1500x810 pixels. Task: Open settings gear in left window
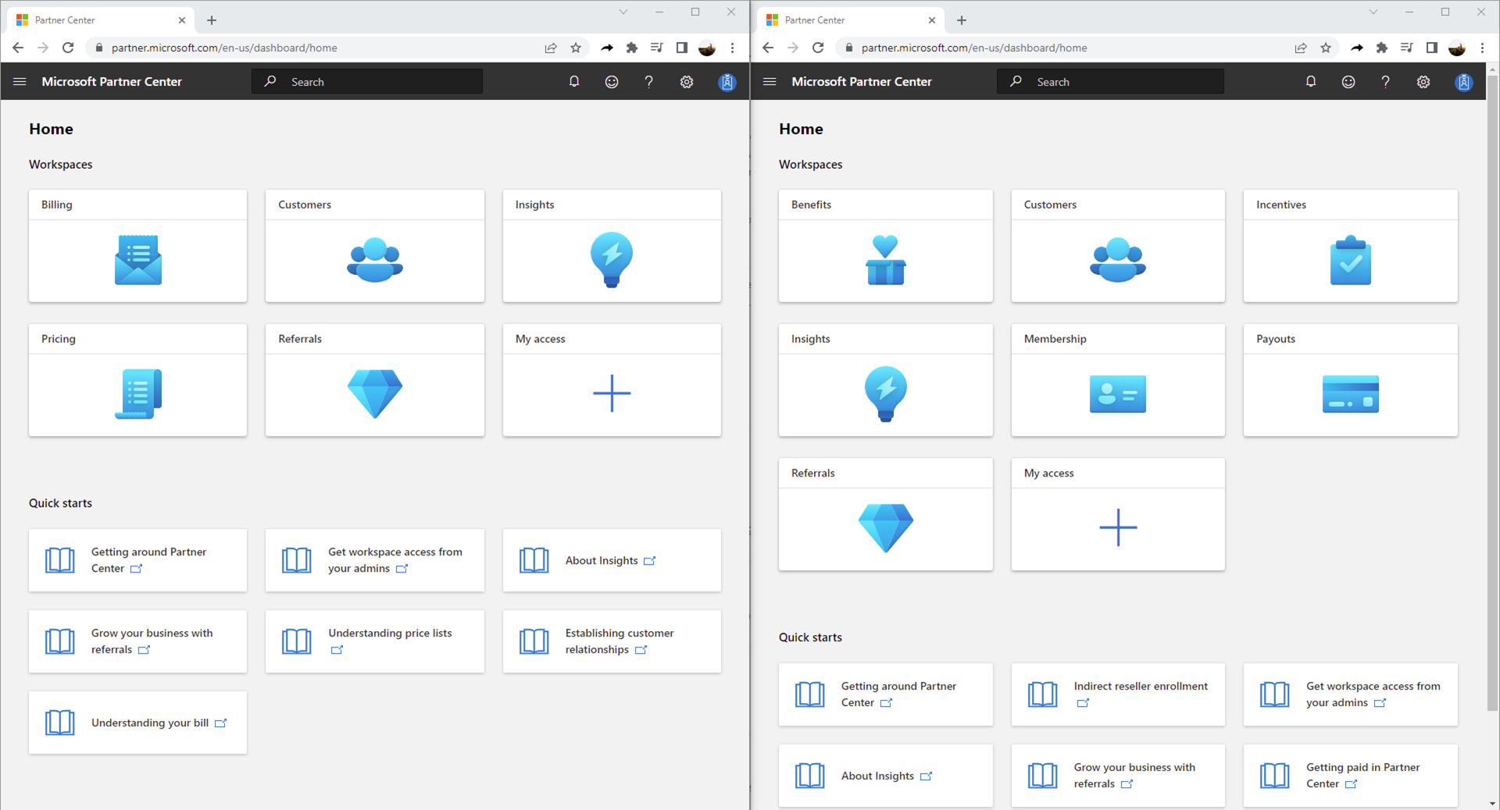pos(687,81)
